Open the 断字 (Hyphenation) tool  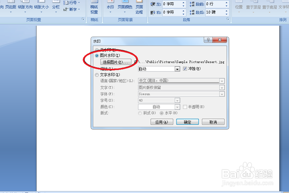point(71,9)
